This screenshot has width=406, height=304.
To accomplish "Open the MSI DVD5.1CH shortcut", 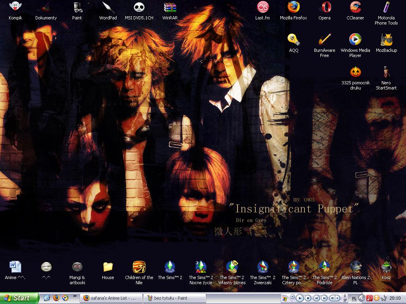I will coord(139,11).
